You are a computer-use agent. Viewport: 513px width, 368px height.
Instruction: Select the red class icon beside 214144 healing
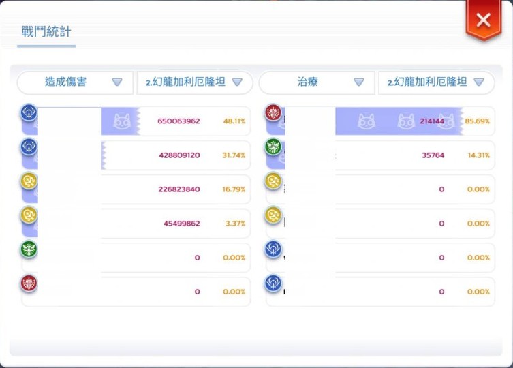click(x=273, y=112)
